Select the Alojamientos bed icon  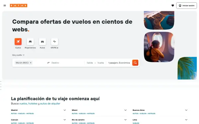pyautogui.click(x=30, y=42)
